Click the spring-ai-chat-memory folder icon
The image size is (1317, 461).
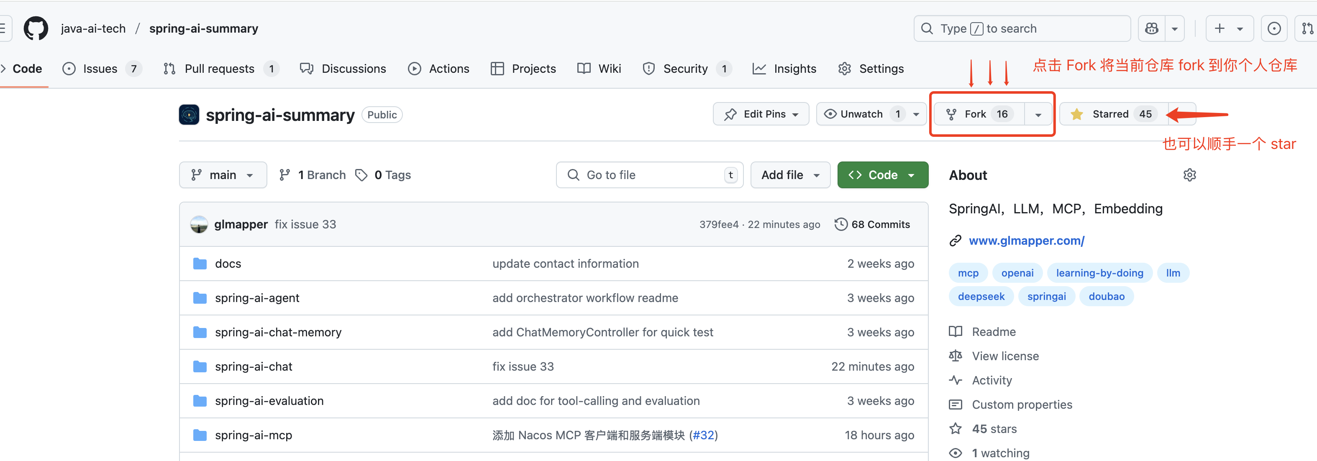pos(200,332)
